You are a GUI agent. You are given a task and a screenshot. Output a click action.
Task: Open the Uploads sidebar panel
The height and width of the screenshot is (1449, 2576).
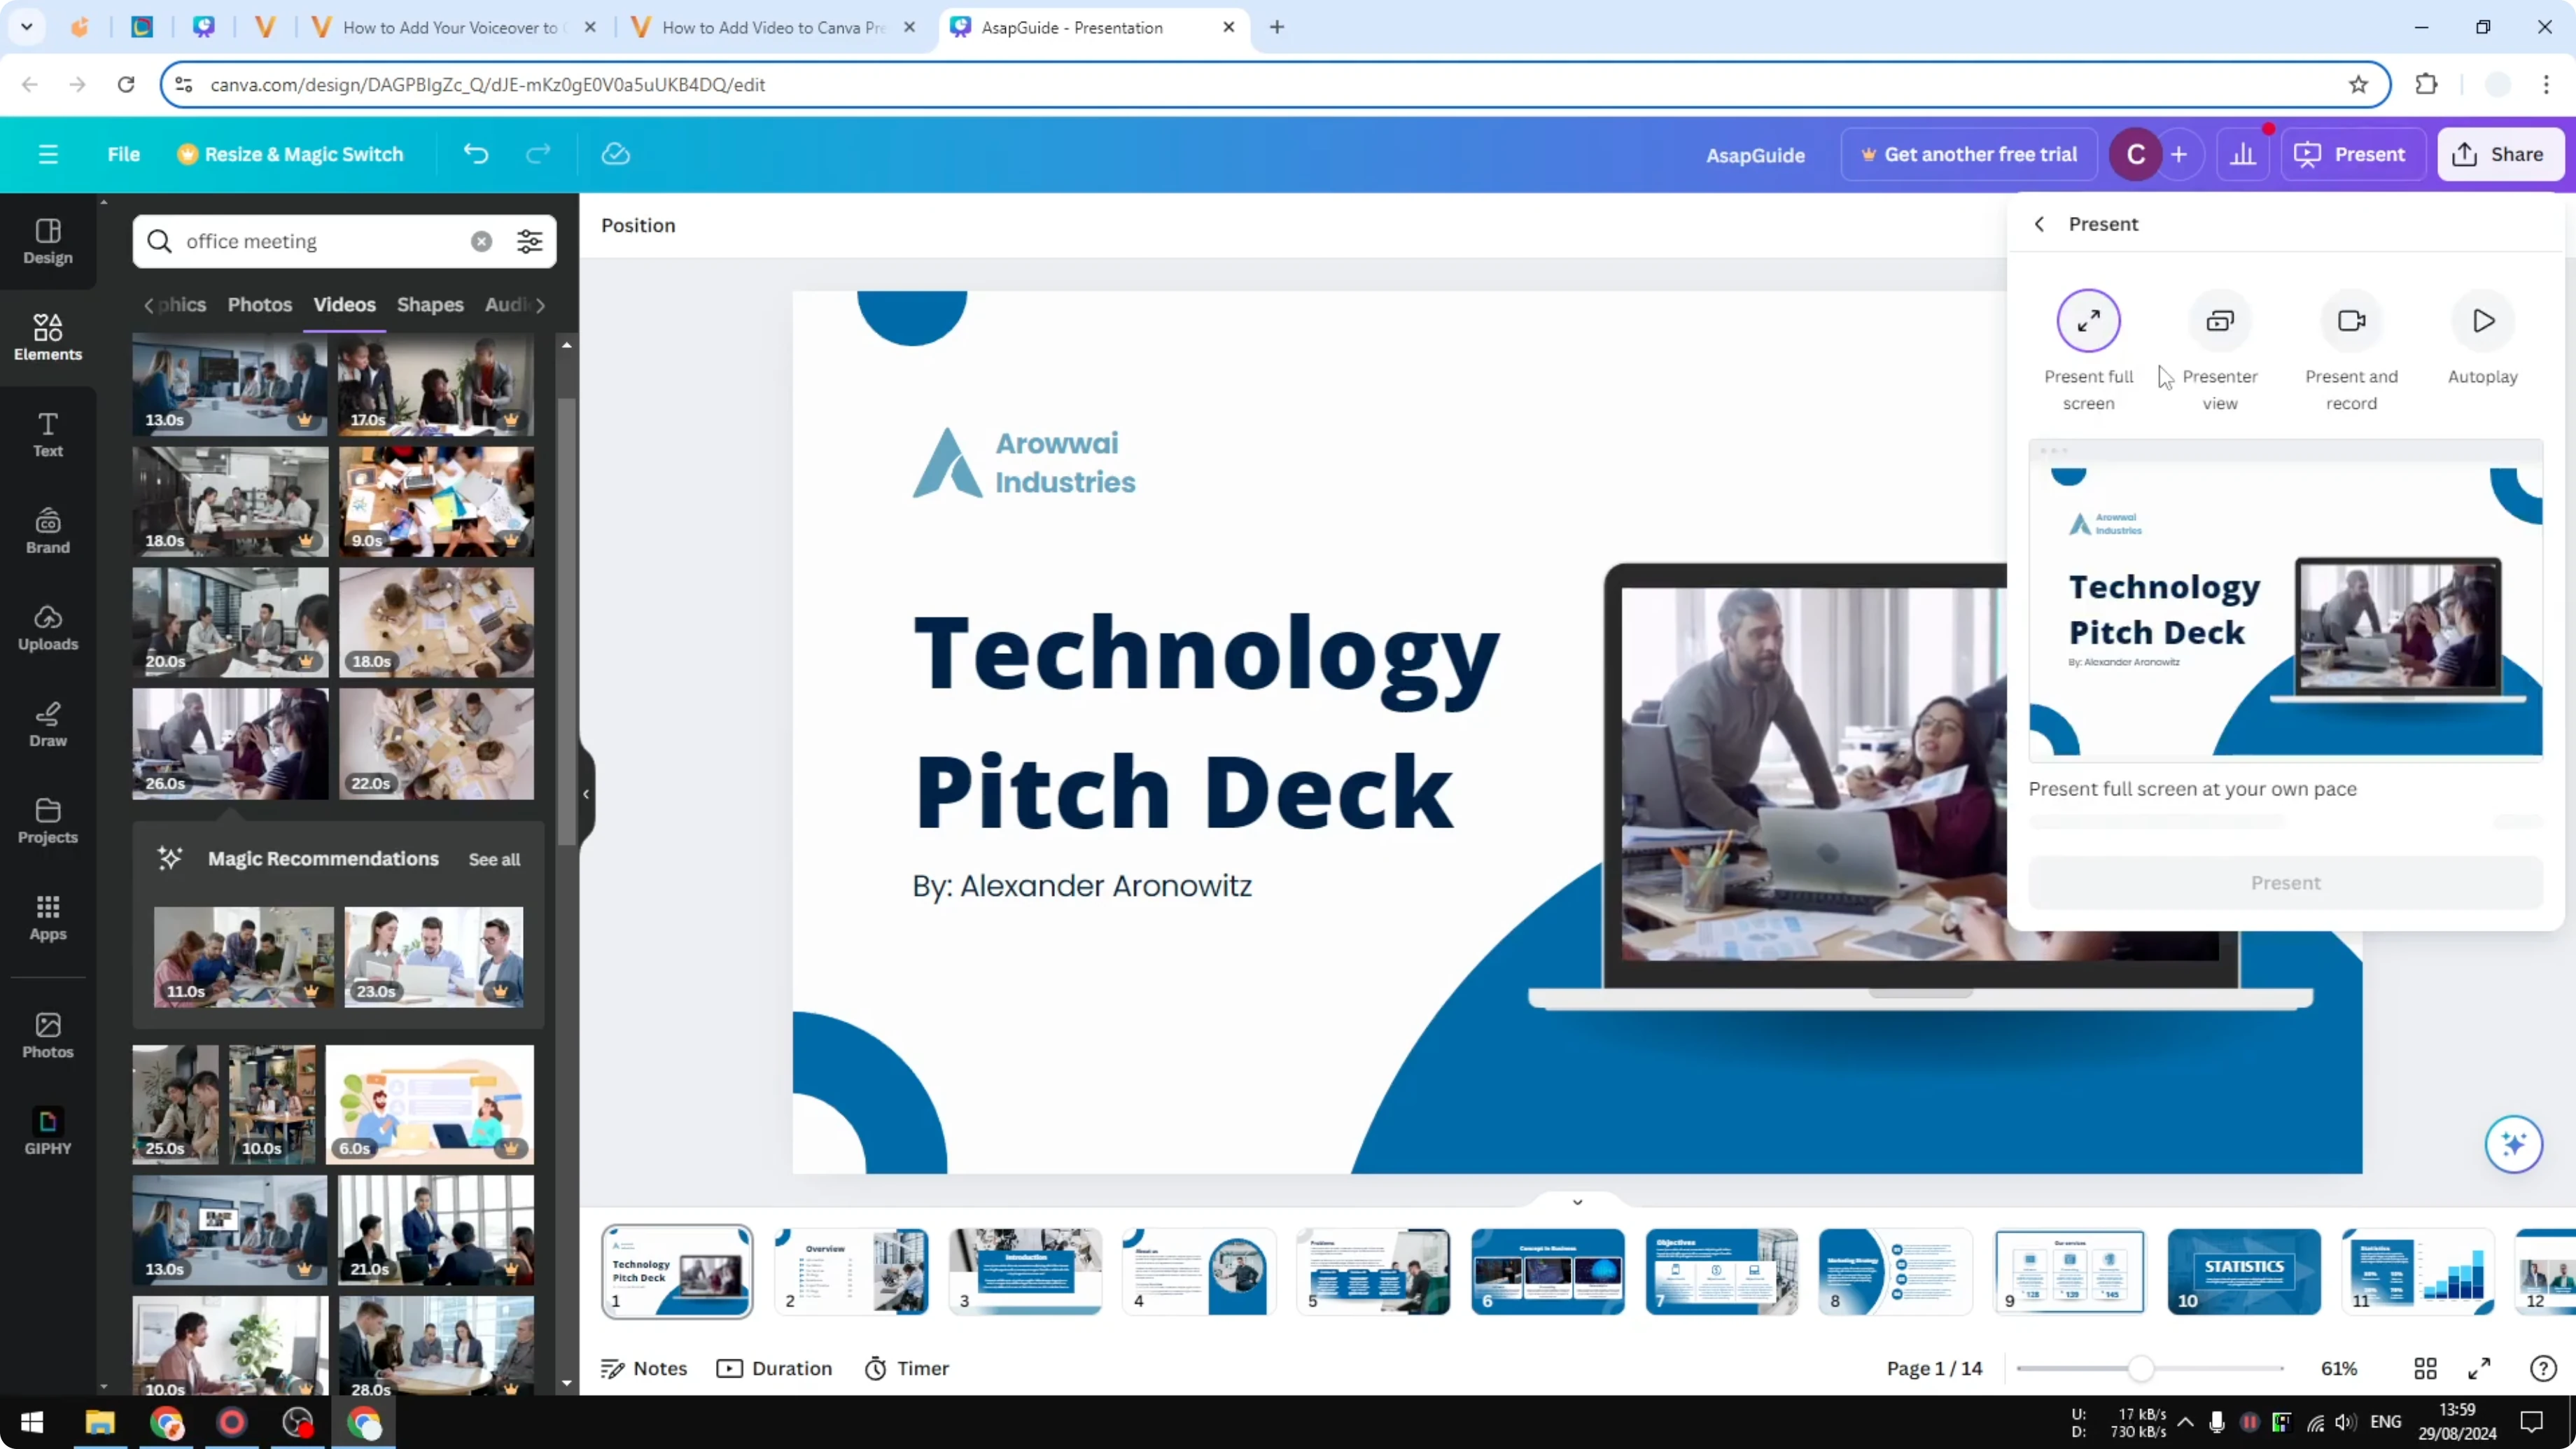(48, 628)
